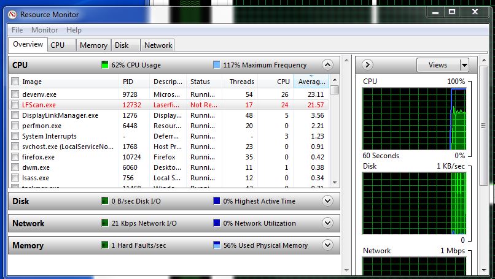This screenshot has width=495, height=279.
Task: Select the firefox.exe process name
Action: click(38, 157)
